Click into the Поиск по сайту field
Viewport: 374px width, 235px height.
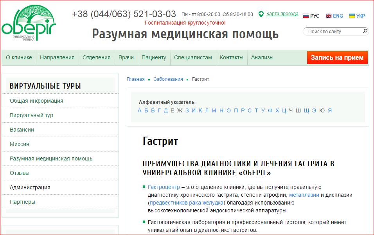tap(333, 32)
